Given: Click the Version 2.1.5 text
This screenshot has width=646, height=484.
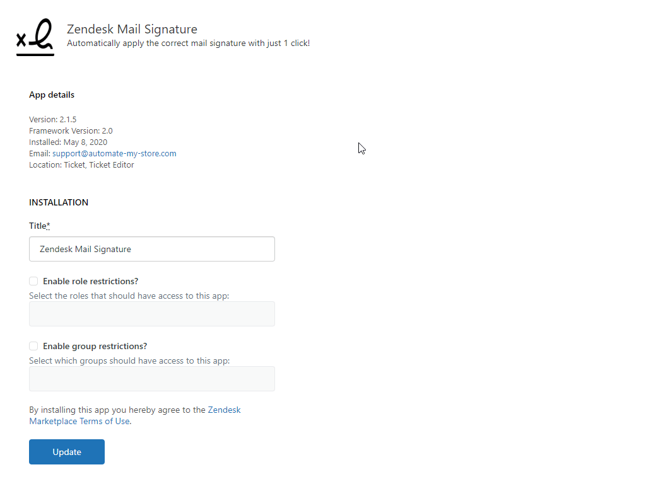Looking at the screenshot, I should point(52,119).
